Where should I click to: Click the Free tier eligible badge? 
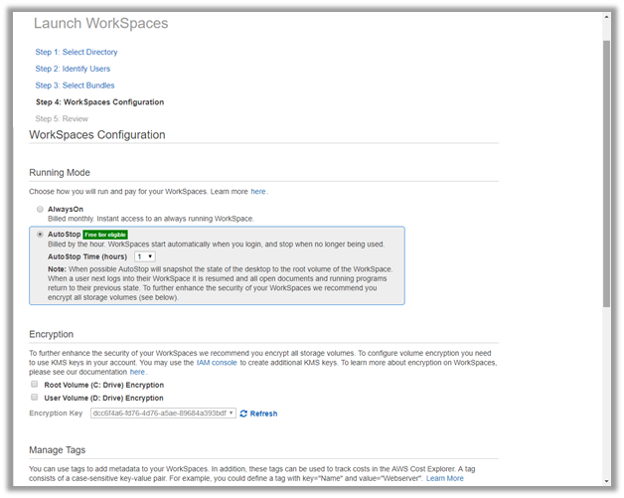(105, 235)
